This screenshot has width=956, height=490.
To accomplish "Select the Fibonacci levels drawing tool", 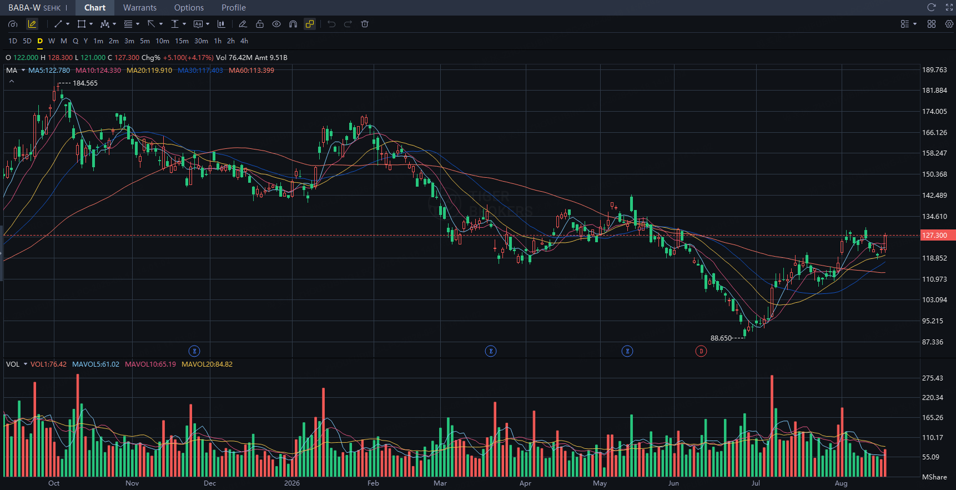I will pos(128,24).
